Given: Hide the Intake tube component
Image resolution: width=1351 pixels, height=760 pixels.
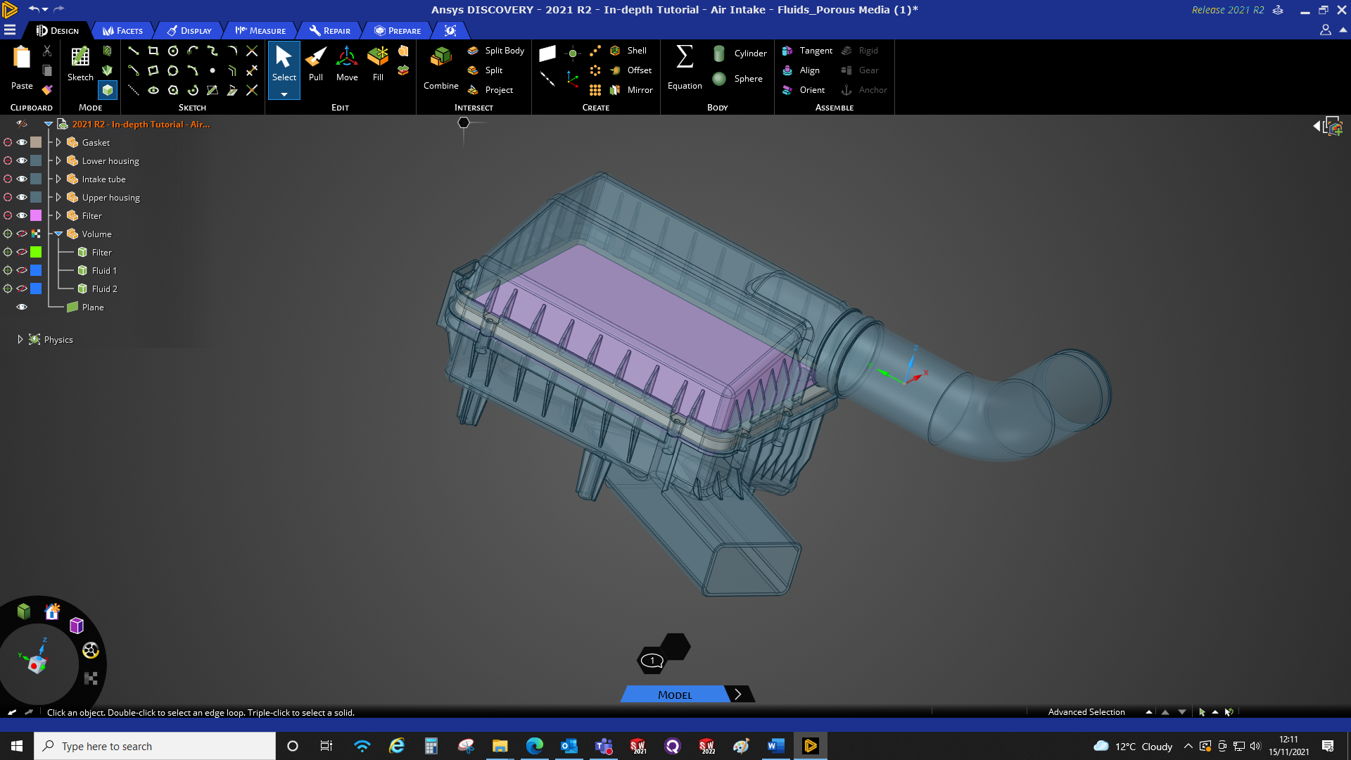Looking at the screenshot, I should [x=22, y=179].
